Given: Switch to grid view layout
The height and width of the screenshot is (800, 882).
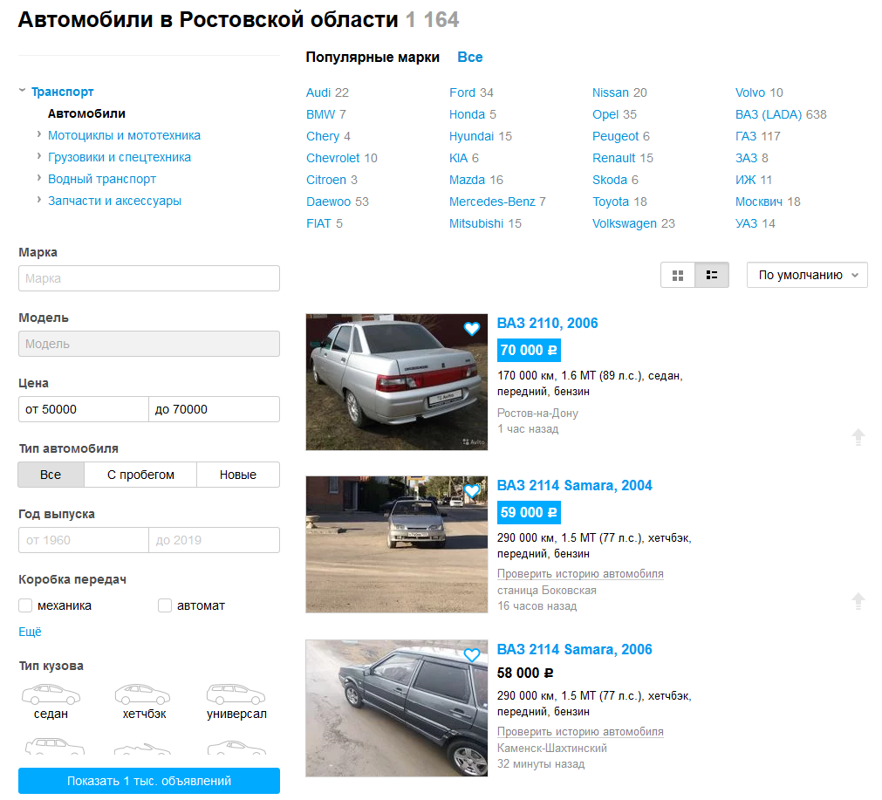Looking at the screenshot, I should point(678,275).
